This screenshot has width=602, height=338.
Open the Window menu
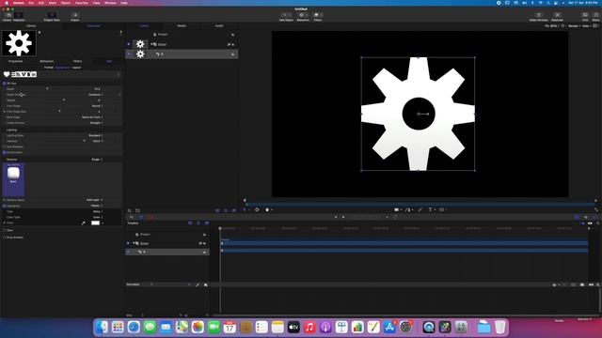coord(110,3)
